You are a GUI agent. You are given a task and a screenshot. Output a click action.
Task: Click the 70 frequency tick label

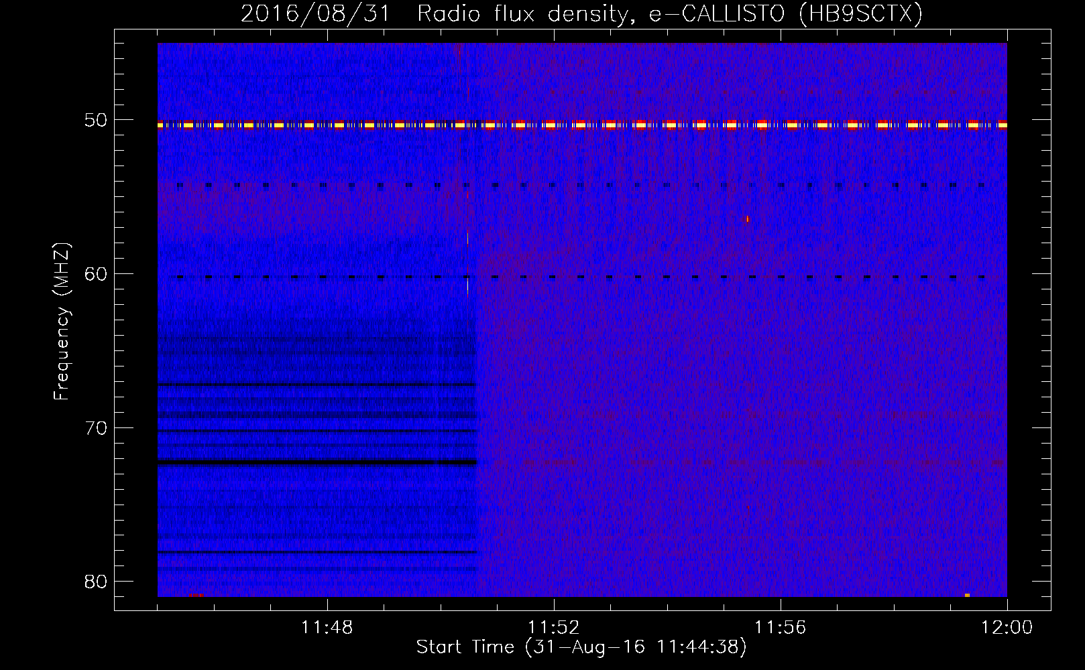[x=96, y=428]
